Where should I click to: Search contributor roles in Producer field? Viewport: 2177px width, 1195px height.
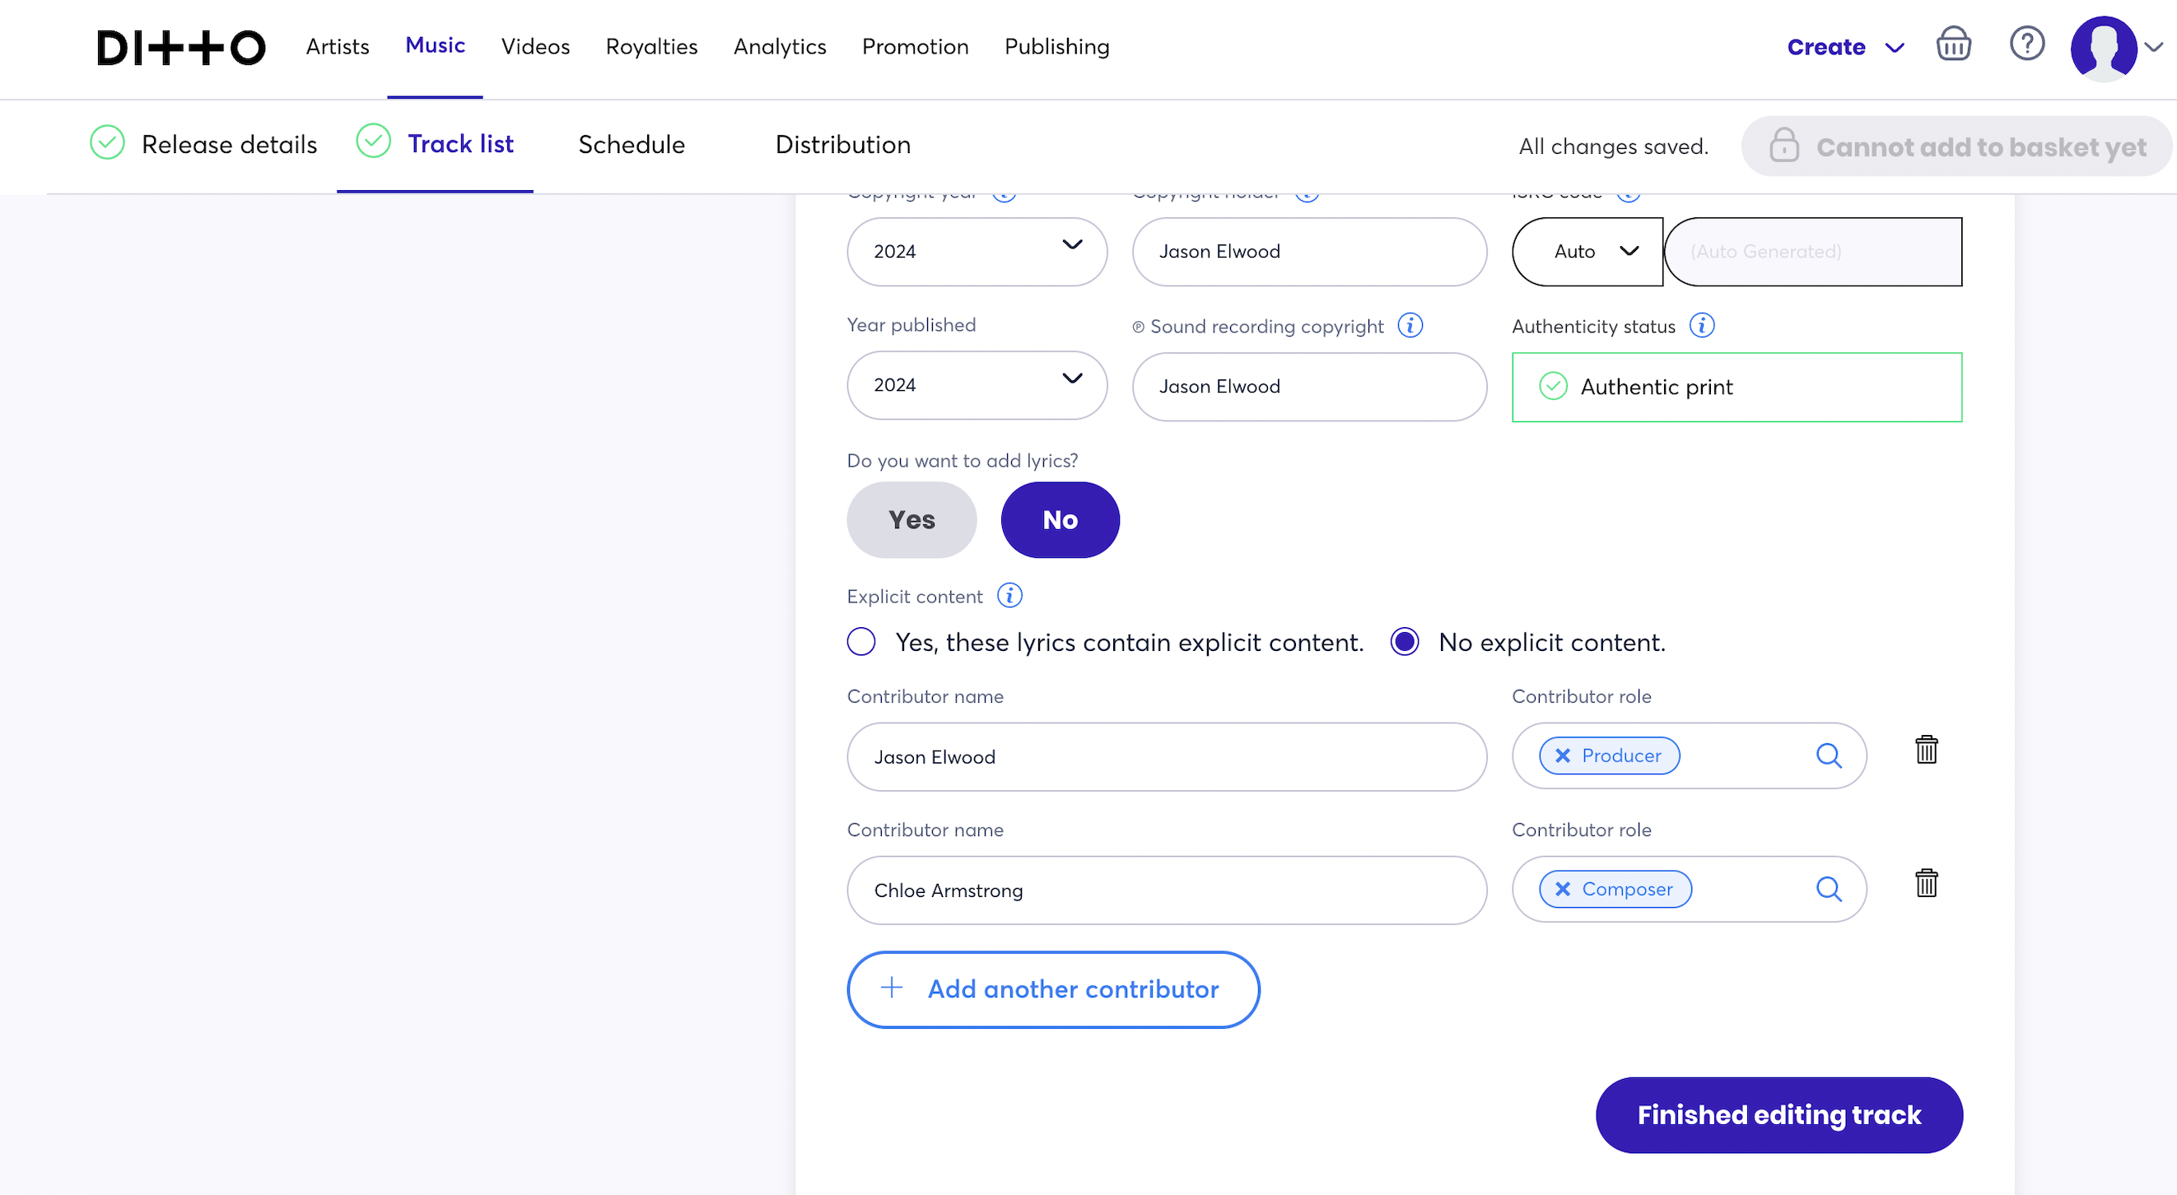[1829, 756]
